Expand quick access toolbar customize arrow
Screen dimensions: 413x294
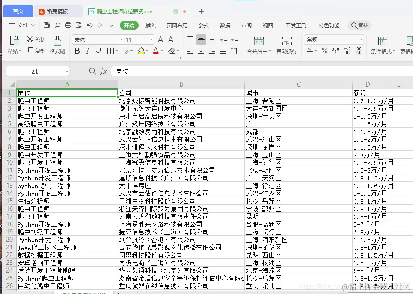(111, 25)
